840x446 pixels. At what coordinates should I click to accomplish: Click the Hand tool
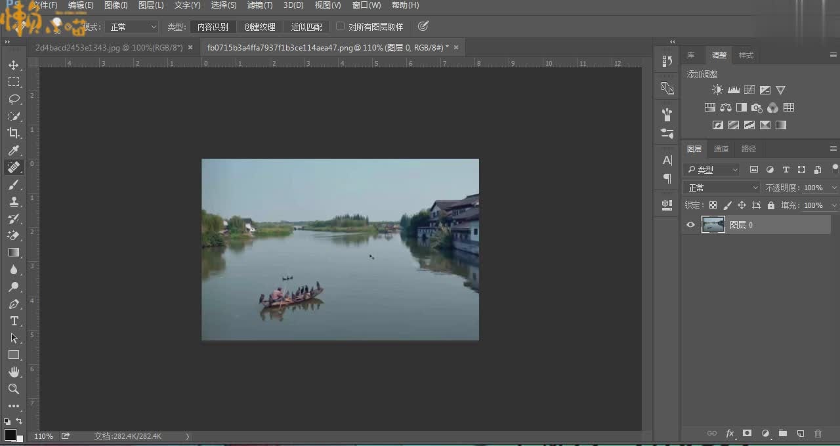pos(13,372)
